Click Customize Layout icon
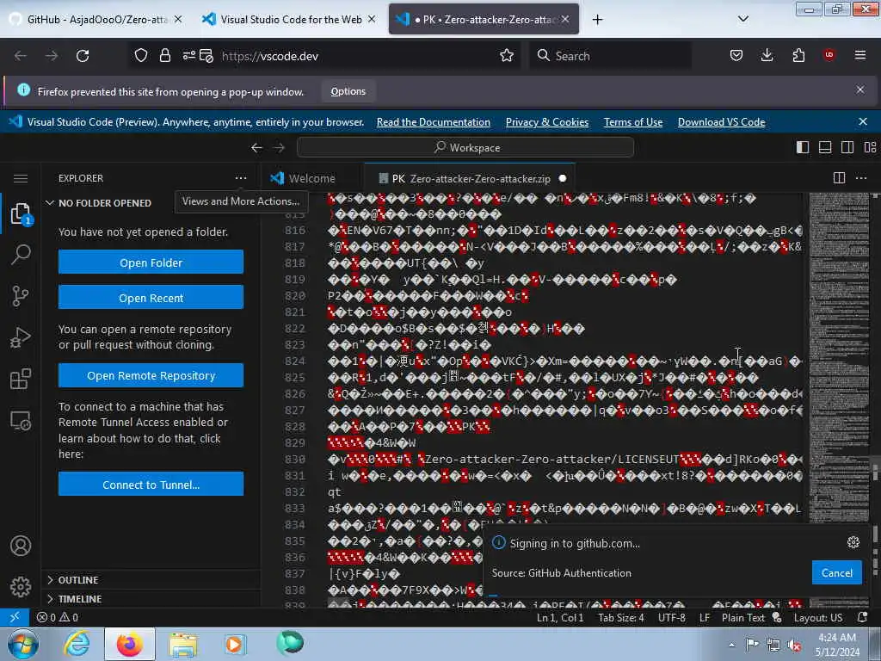 (x=870, y=147)
